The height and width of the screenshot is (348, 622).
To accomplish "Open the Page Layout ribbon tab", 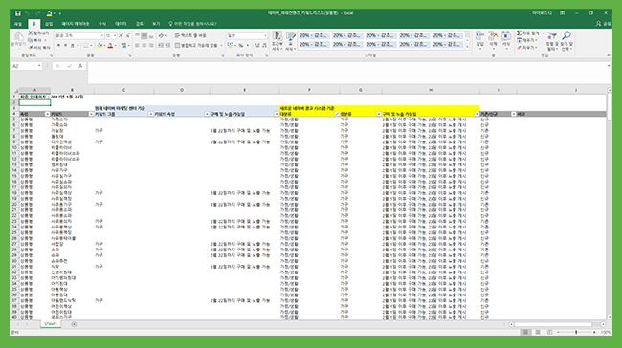I will [76, 24].
